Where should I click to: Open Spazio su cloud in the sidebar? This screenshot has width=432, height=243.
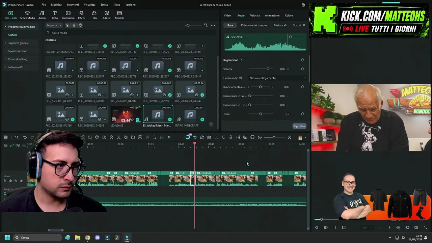[18, 51]
